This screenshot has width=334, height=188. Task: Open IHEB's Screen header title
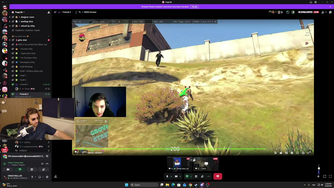(x=90, y=12)
